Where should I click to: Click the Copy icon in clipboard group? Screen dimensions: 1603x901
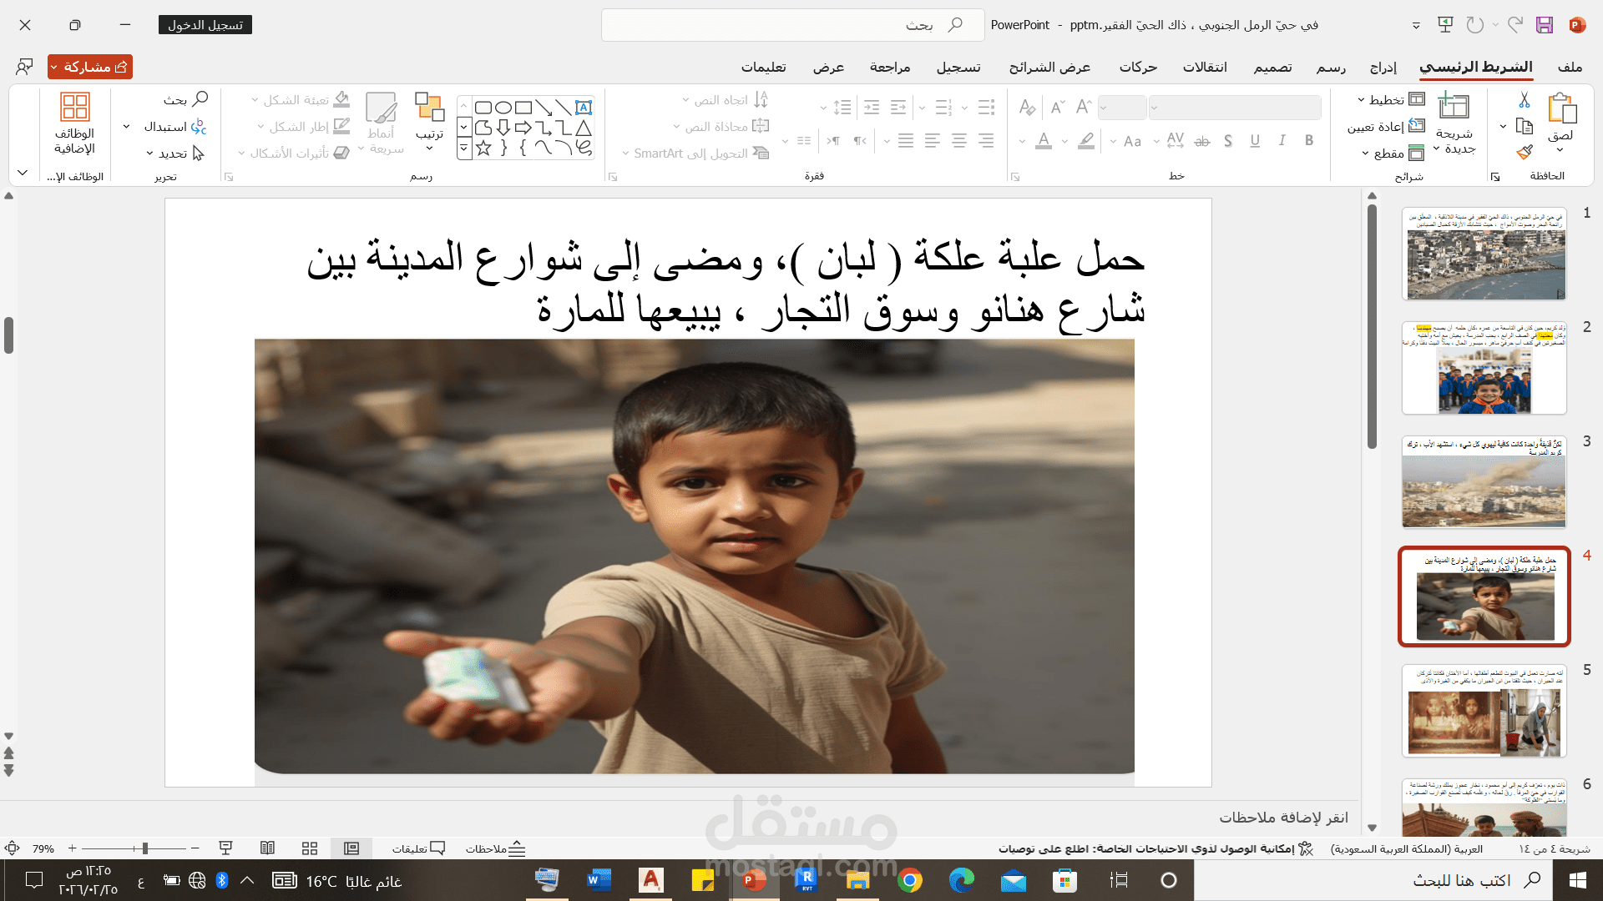coord(1525,127)
